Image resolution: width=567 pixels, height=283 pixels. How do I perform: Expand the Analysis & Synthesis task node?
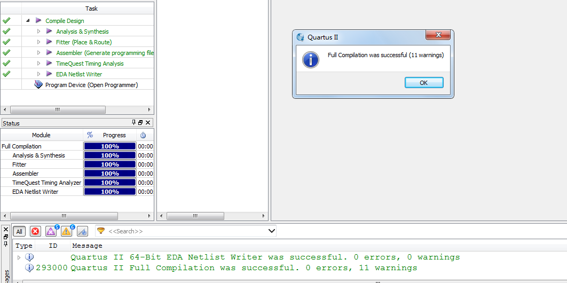(x=39, y=32)
